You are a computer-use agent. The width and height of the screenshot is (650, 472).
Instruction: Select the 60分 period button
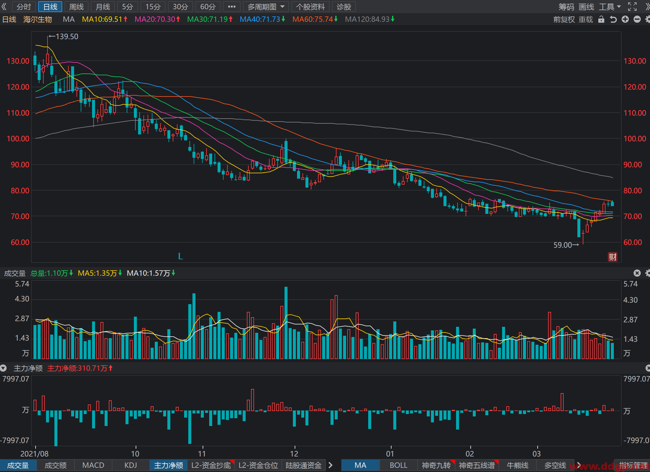point(208,7)
